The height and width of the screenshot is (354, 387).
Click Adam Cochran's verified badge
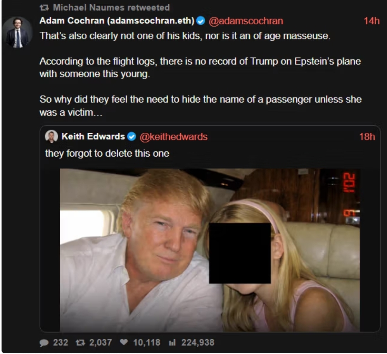[200, 21]
